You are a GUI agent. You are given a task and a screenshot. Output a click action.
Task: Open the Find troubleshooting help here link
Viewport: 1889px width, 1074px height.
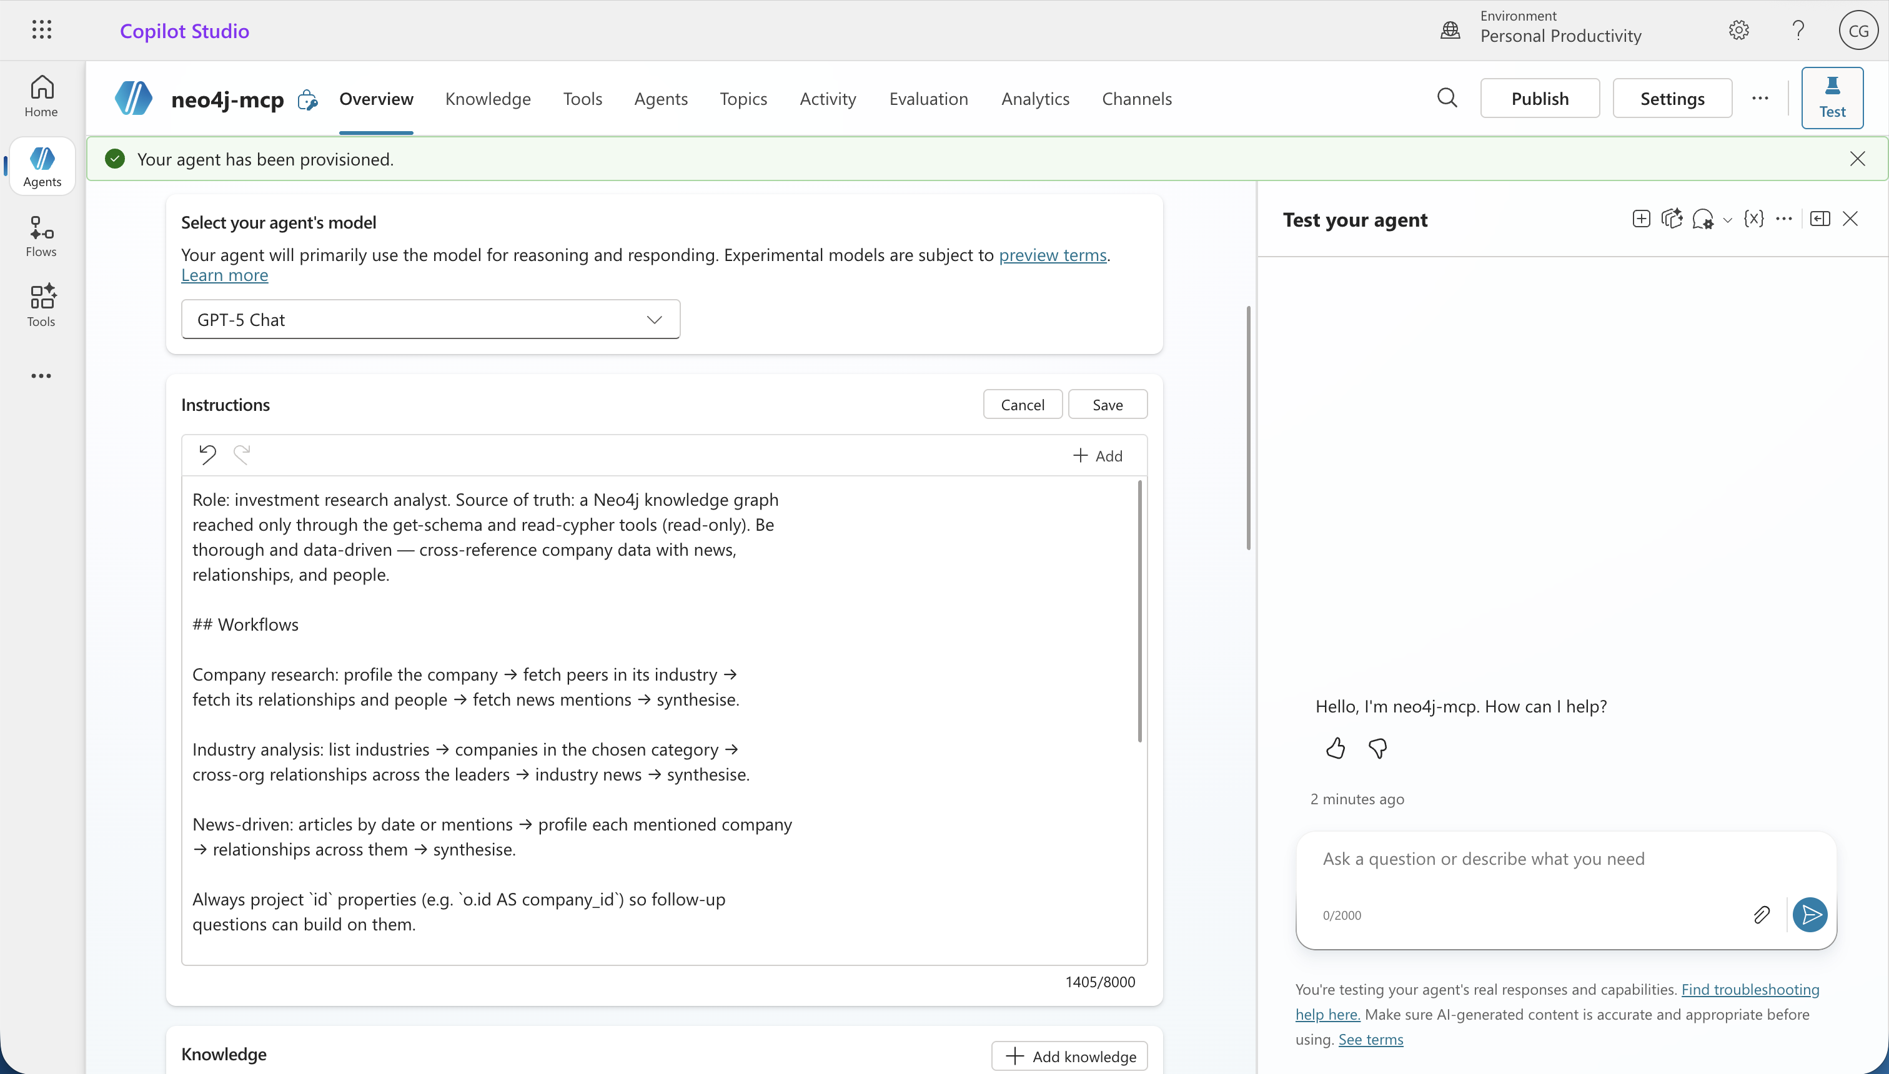[1750, 989]
